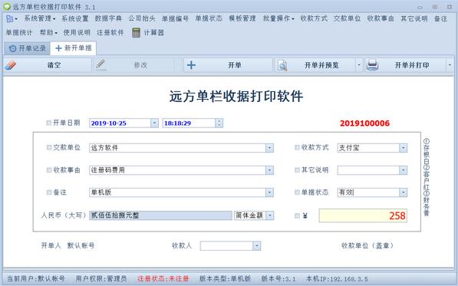The image size is (458, 286).
Task: Click the 注册软件 menu button
Action: [110, 32]
